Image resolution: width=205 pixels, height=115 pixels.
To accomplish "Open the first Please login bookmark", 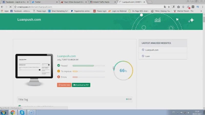I will click(x=40, y=11).
